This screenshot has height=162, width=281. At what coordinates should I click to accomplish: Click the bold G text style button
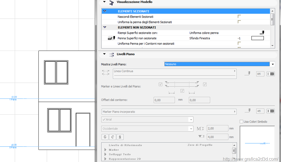[105, 137]
